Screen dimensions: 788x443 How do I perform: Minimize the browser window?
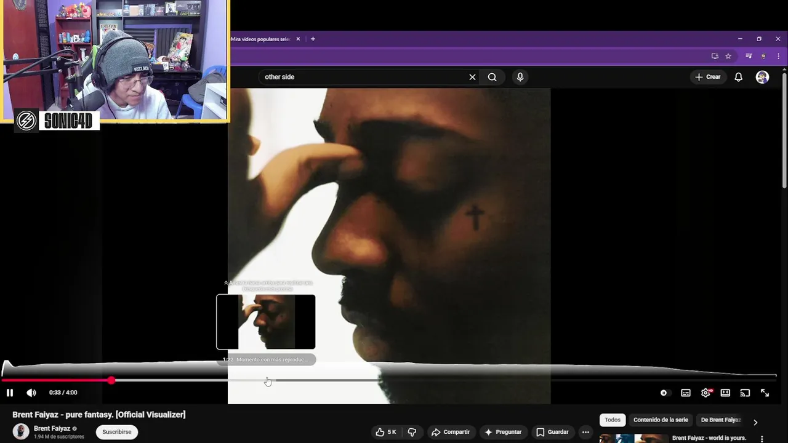[740, 39]
